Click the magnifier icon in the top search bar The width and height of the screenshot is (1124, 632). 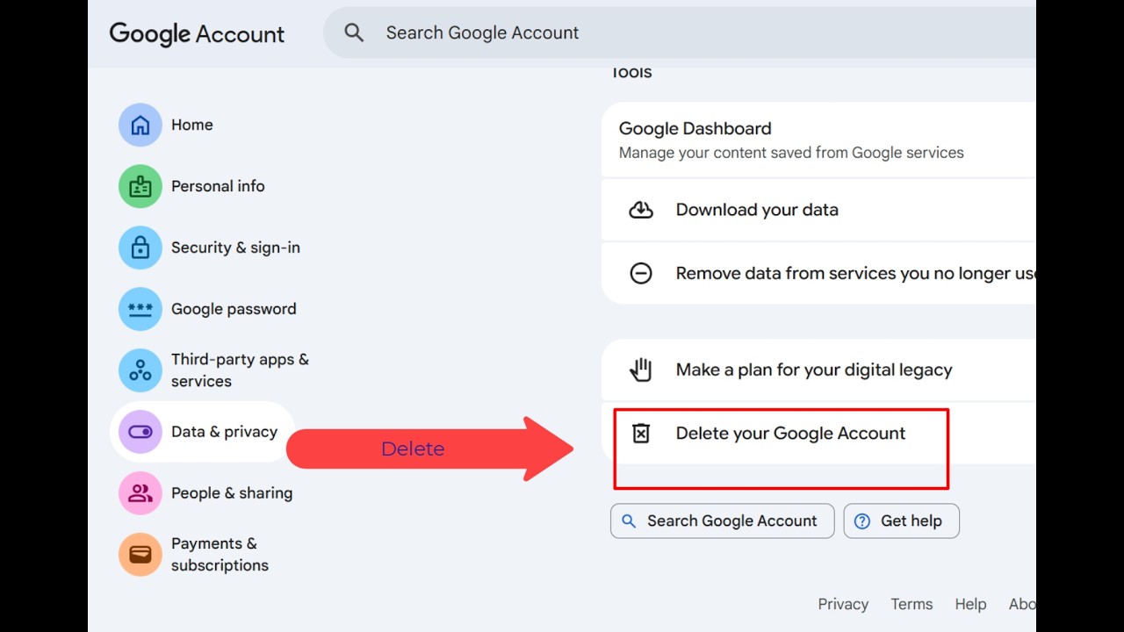click(x=354, y=33)
